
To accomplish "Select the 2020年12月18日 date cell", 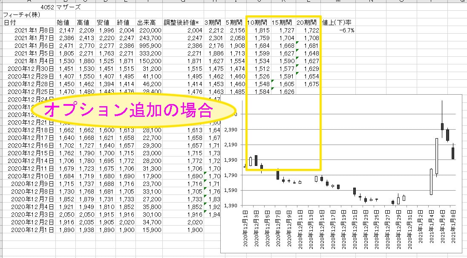I will (29, 130).
